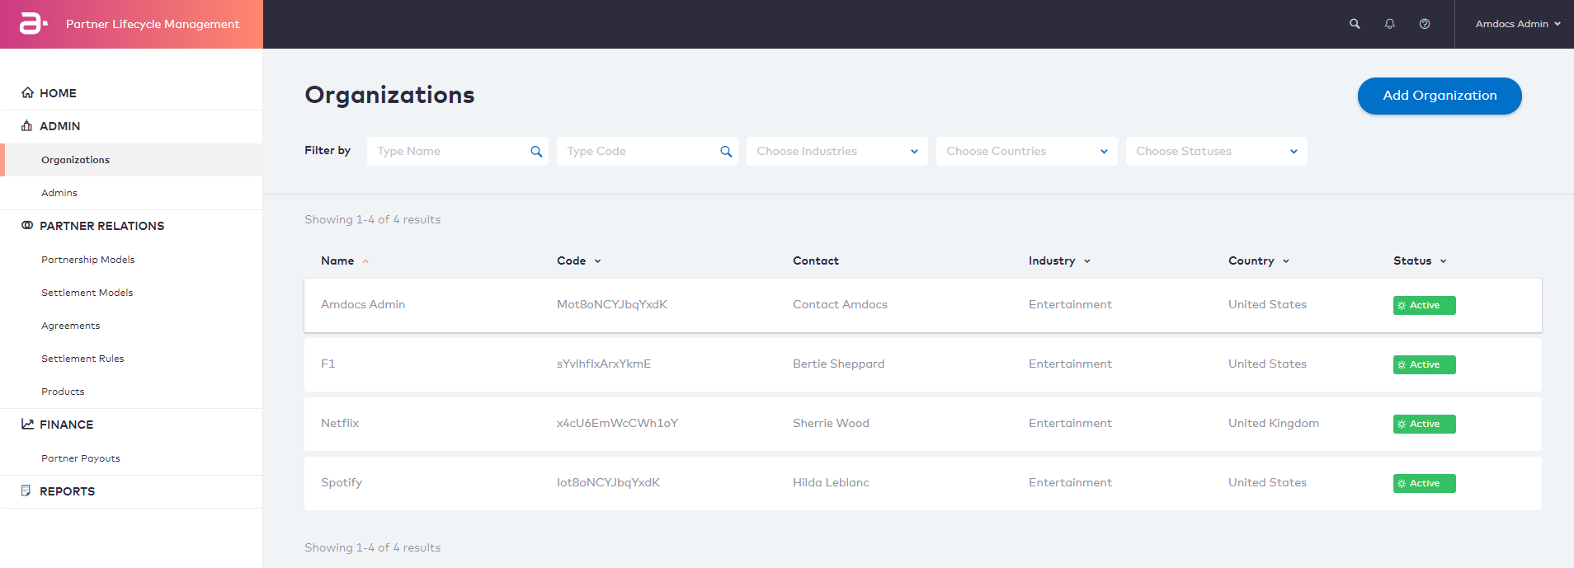The height and width of the screenshot is (568, 1574).
Task: Sort by the Name column header
Action: point(345,261)
